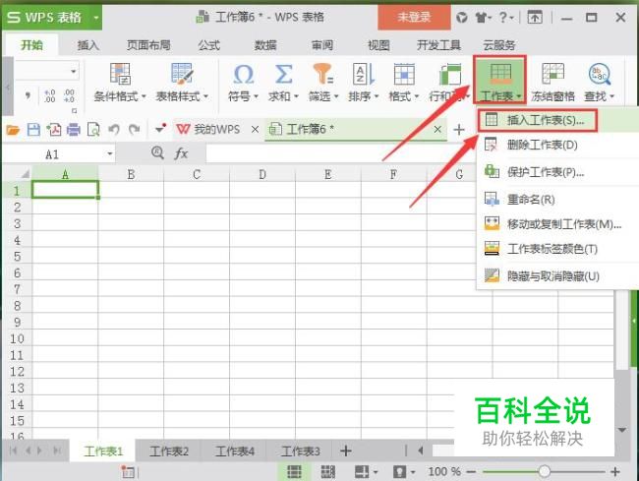639x481 pixels.
Task: Switch to the 插入 ribbon tab
Action: coord(88,45)
